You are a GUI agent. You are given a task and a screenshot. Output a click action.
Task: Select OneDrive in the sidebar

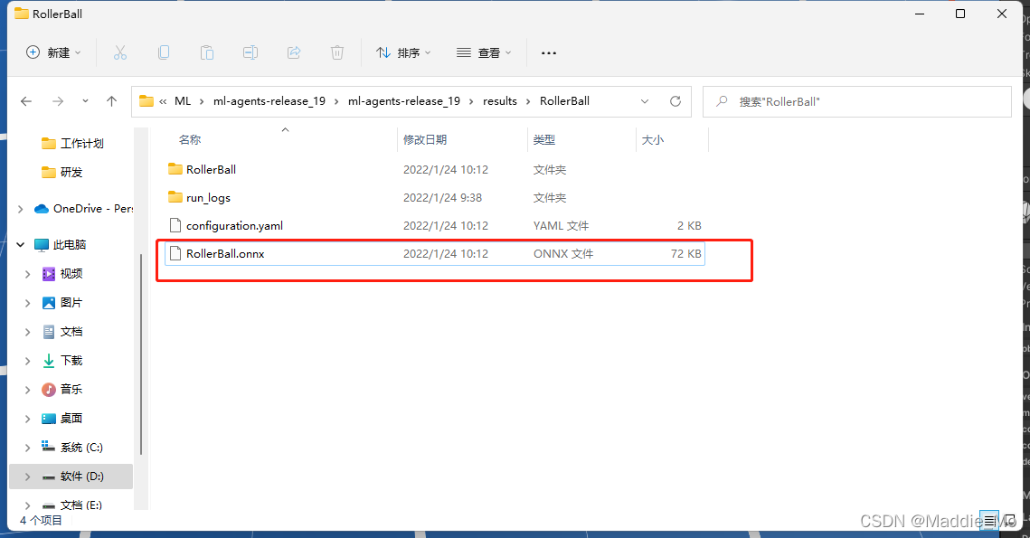(x=83, y=209)
